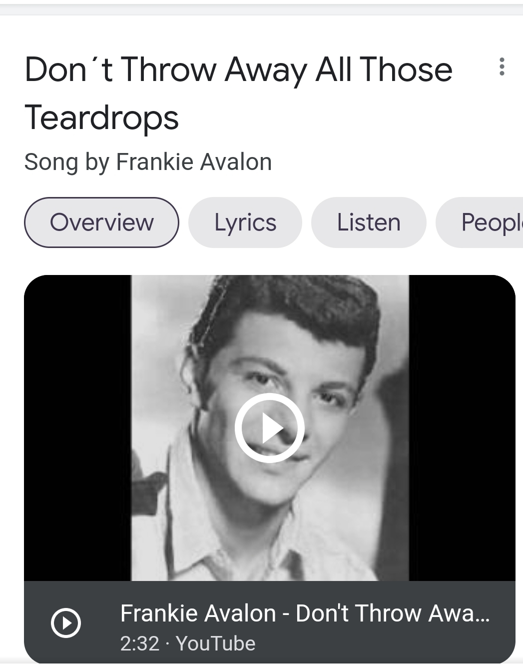
Task: Click the 'Song by Frankie Avalon' subtitle
Action: (148, 162)
